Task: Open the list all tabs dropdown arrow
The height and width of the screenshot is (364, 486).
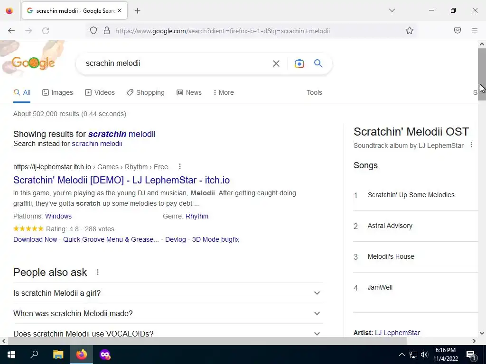Action: coord(392,10)
